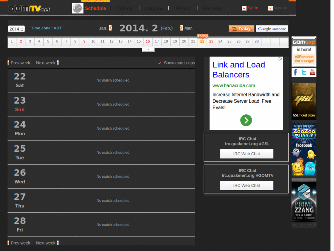
Task: Click the 26 Wed schedule row
Action: (101, 177)
